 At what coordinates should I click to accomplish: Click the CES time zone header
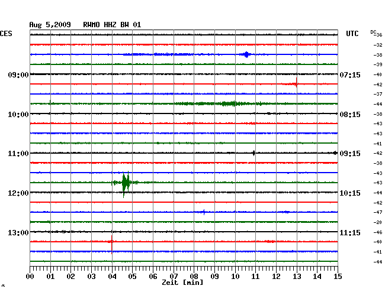6,34
